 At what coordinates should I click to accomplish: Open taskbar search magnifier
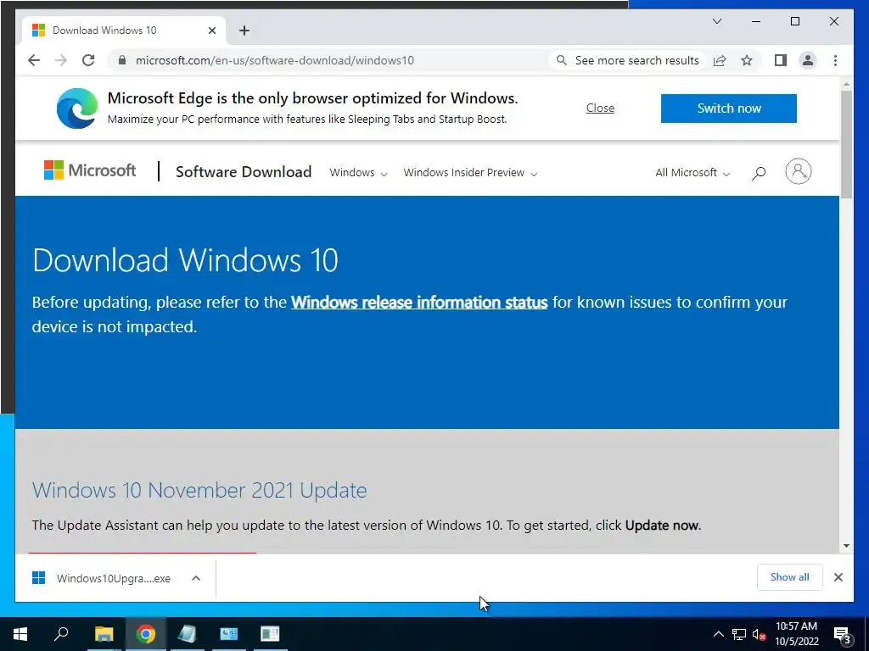[x=61, y=634]
